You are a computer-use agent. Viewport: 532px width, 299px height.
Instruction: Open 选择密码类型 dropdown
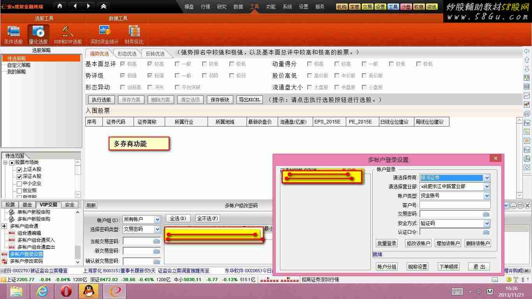157,229
